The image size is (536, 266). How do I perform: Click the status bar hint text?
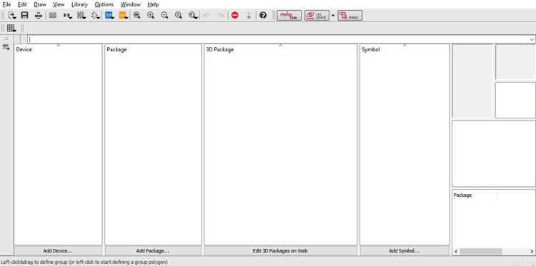click(84, 262)
